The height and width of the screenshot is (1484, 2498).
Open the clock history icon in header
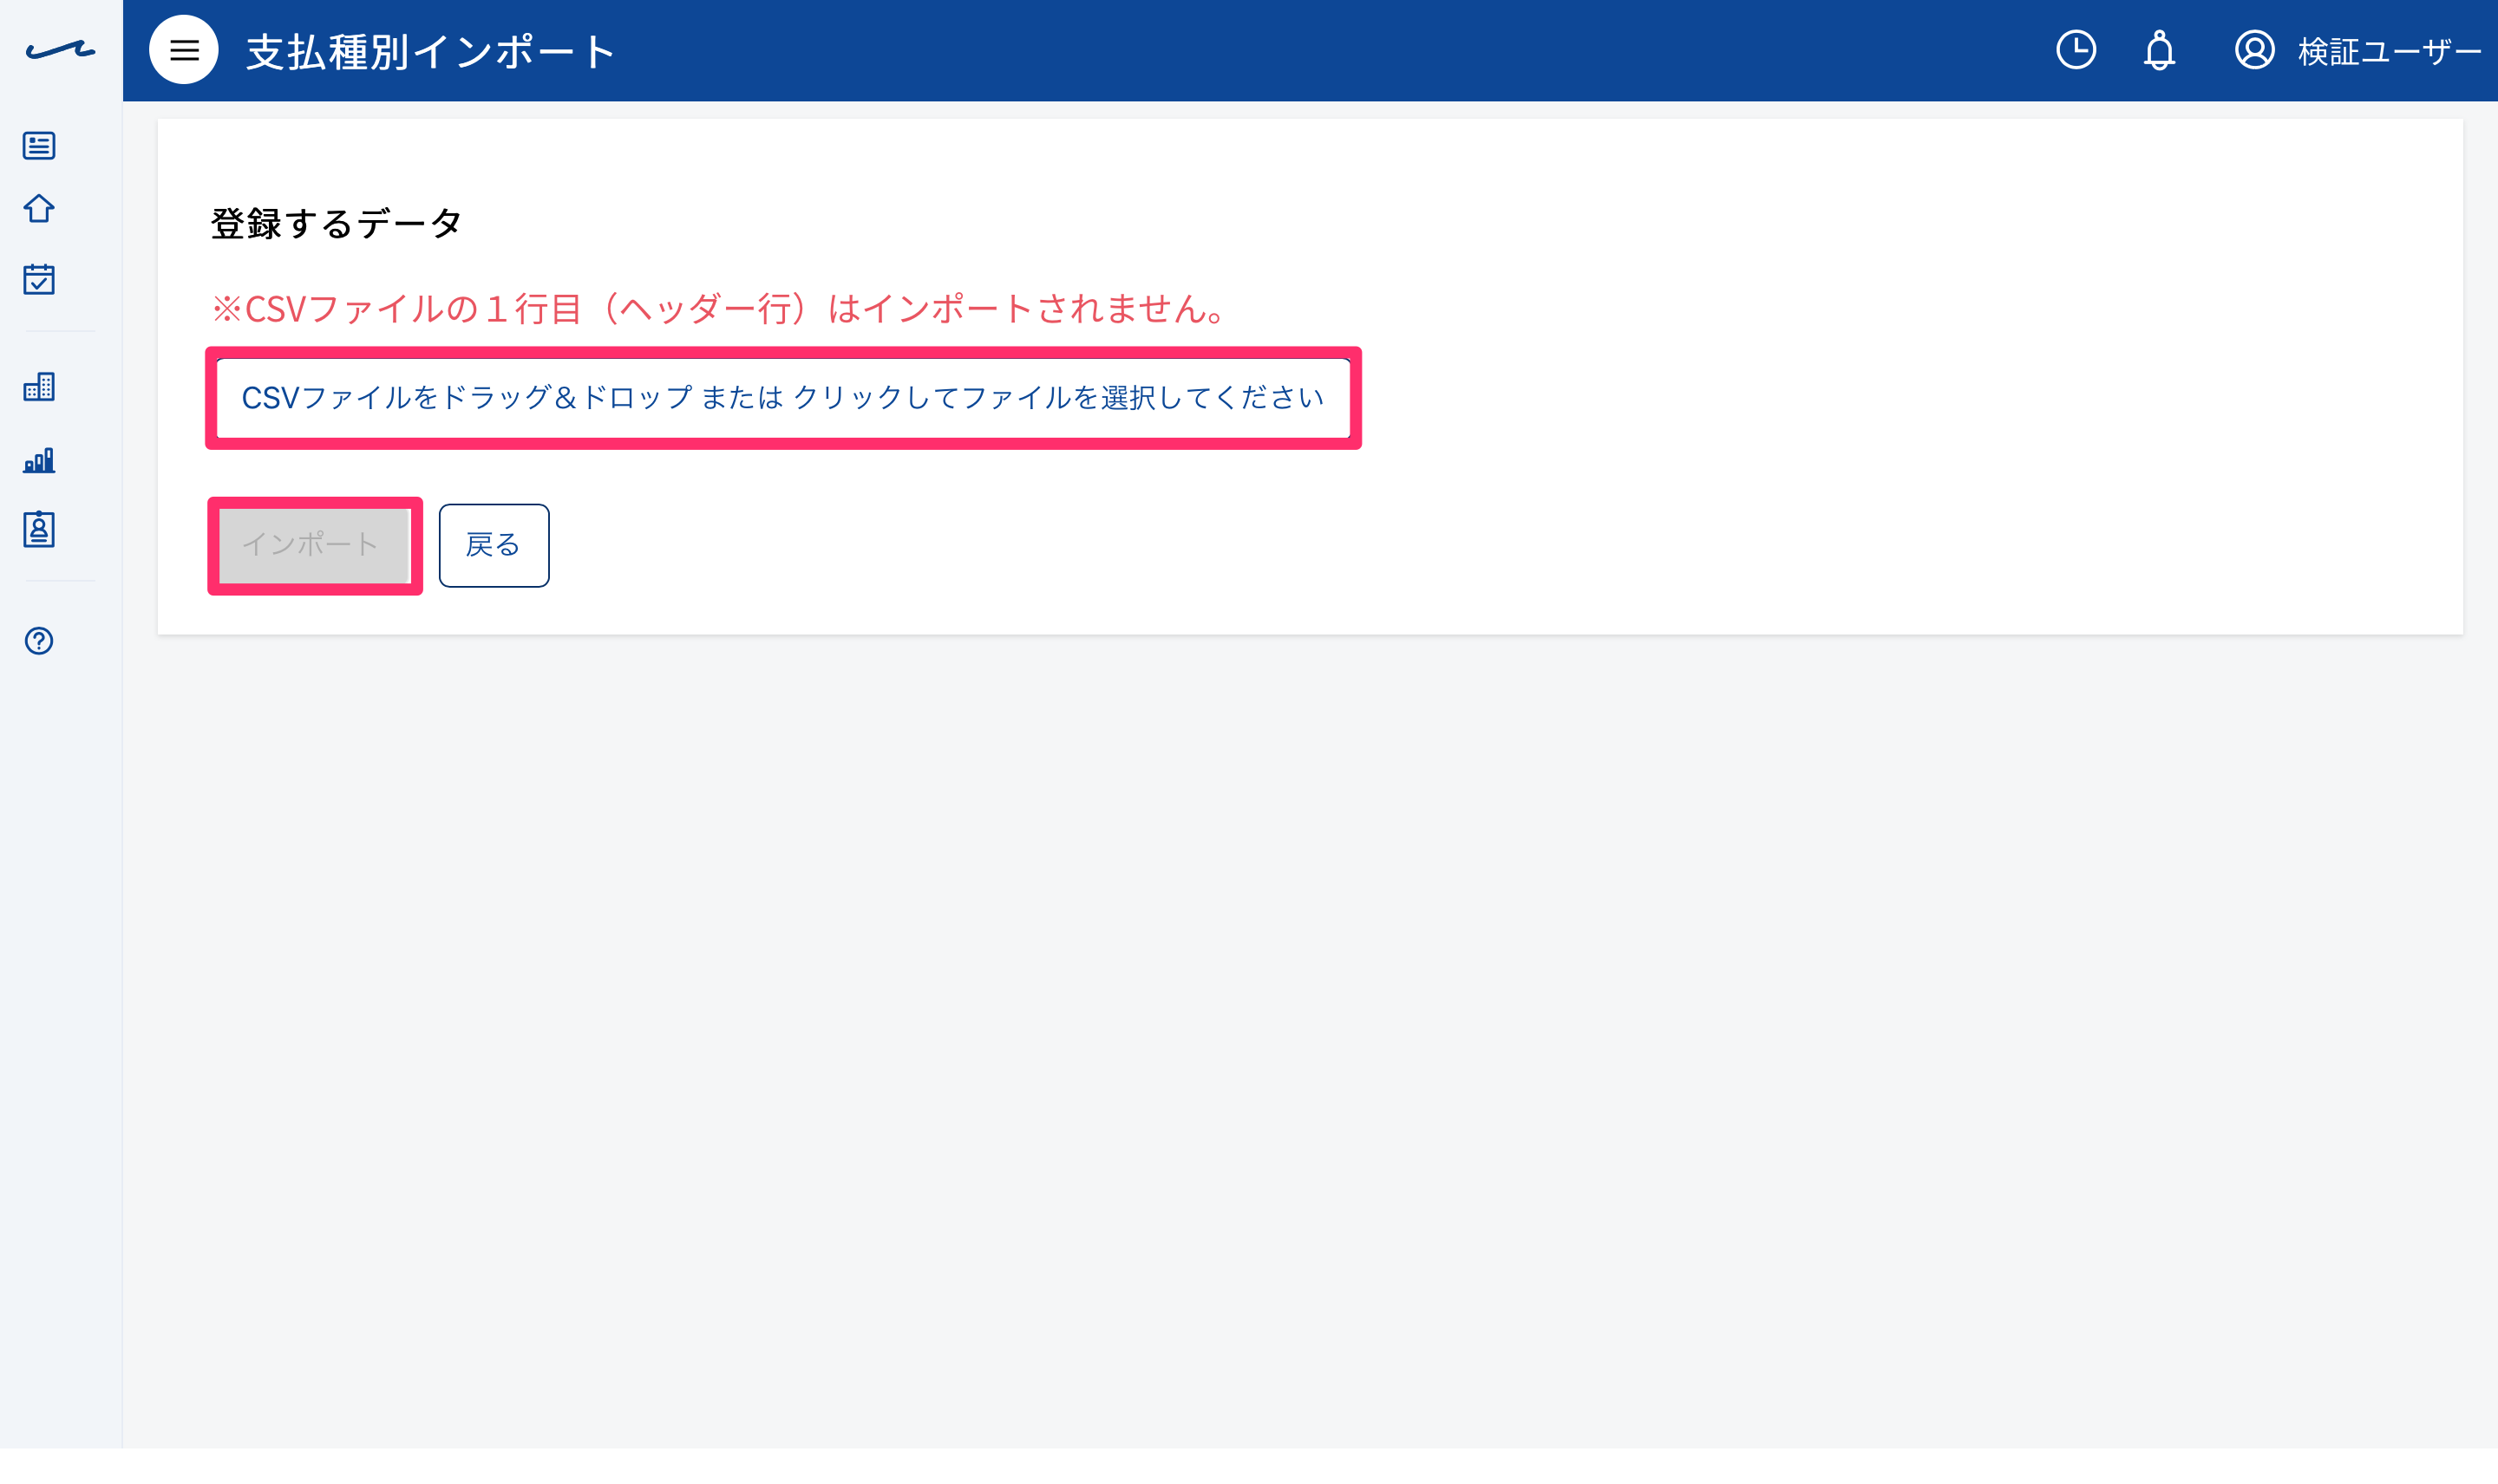tap(2076, 50)
